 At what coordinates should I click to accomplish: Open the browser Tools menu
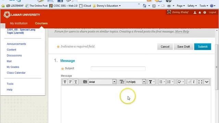(x=204, y=6)
